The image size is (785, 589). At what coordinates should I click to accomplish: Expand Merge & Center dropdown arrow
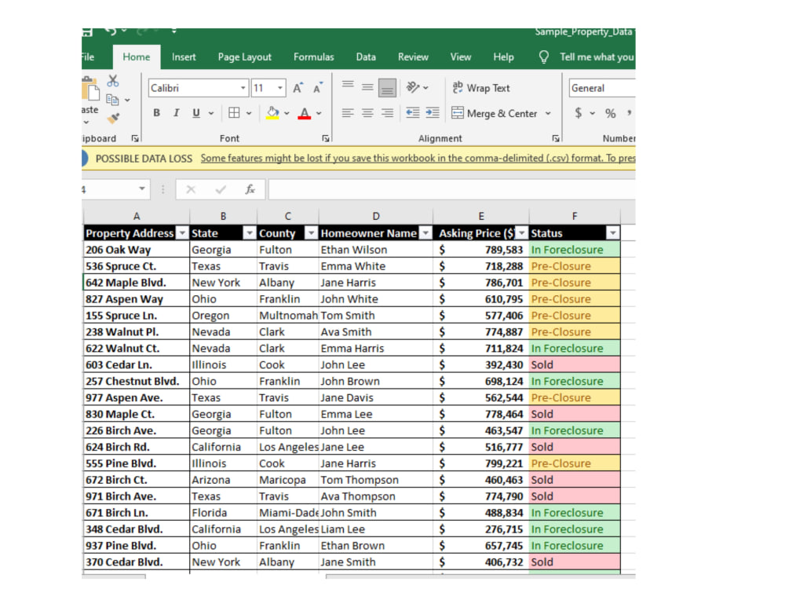(x=548, y=113)
